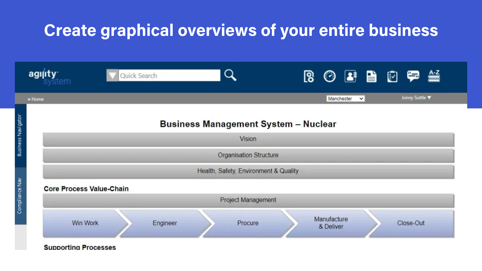Open the Vision bar
Image resolution: width=482 pixels, height=271 pixels.
pos(248,139)
